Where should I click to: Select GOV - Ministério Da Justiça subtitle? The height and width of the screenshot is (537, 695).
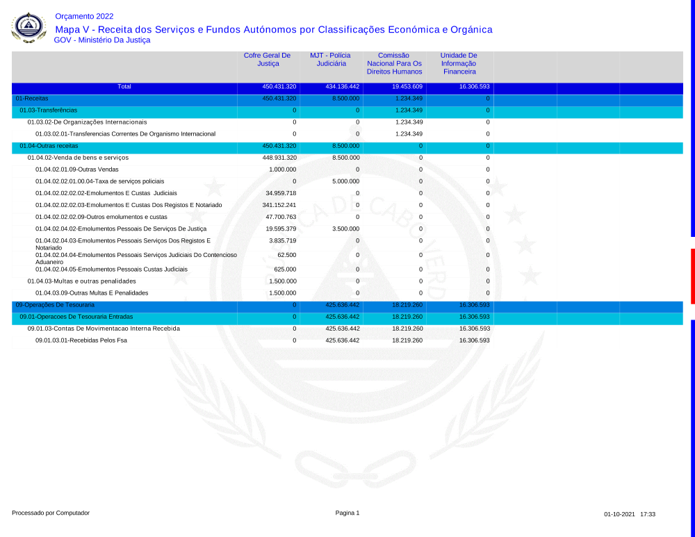pyautogui.click(x=102, y=40)
